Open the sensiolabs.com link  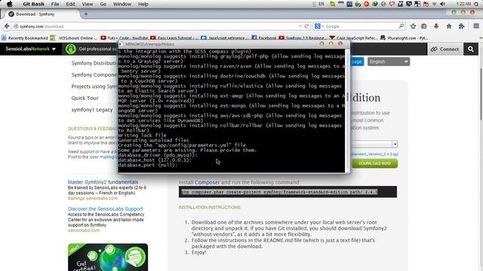pyautogui.click(x=84, y=230)
